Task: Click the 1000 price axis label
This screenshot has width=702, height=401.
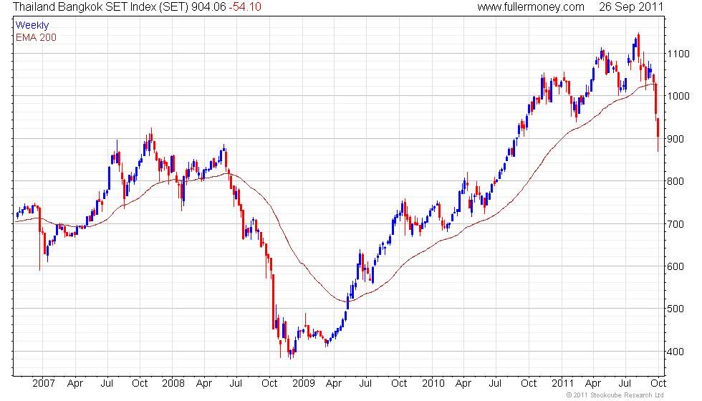Action: [678, 96]
